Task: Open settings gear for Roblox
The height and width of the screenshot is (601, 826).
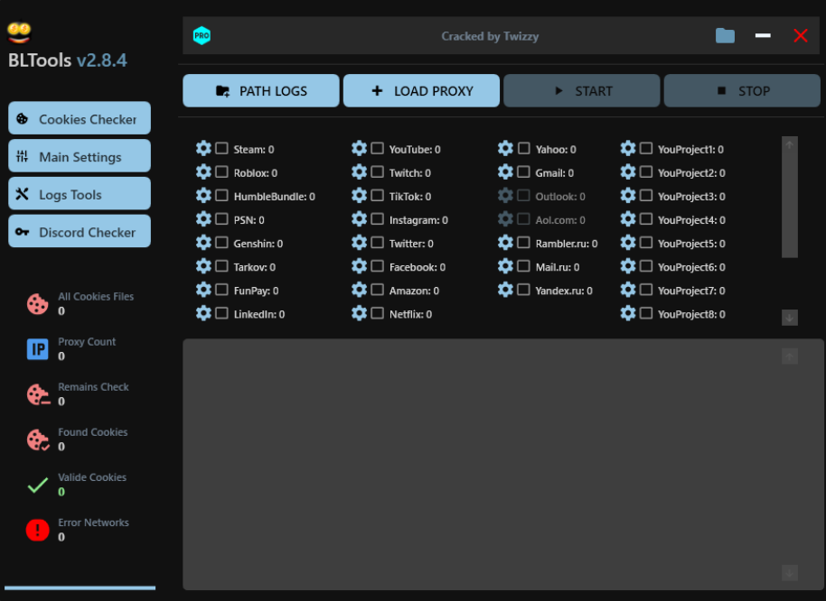Action: pyautogui.click(x=203, y=172)
